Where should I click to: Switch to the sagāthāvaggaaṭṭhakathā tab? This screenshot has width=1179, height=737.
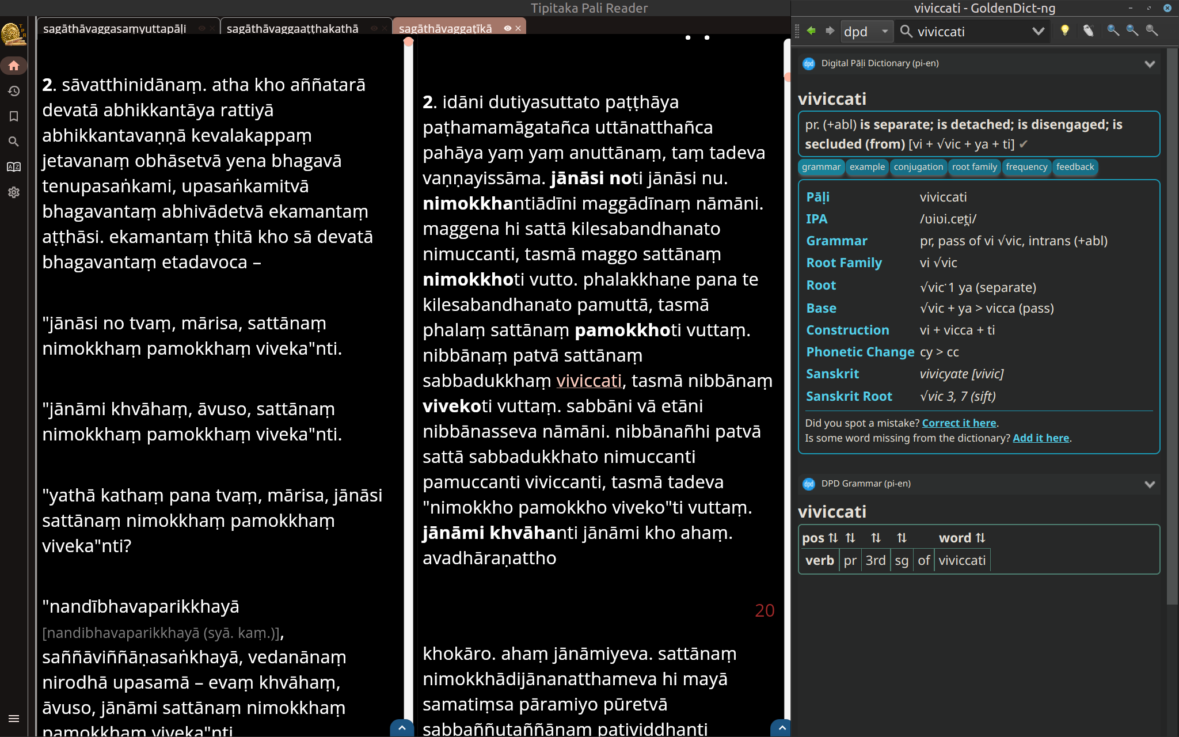[292, 28]
